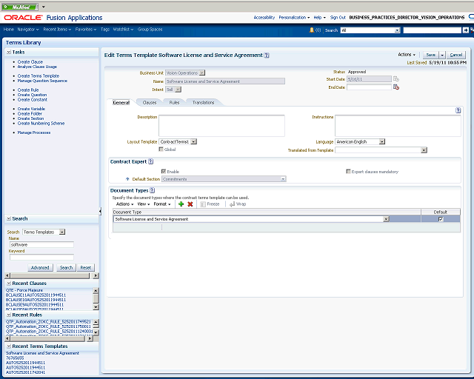Open the Default Section dropdown
The width and height of the screenshot is (474, 379).
[x=283, y=179]
